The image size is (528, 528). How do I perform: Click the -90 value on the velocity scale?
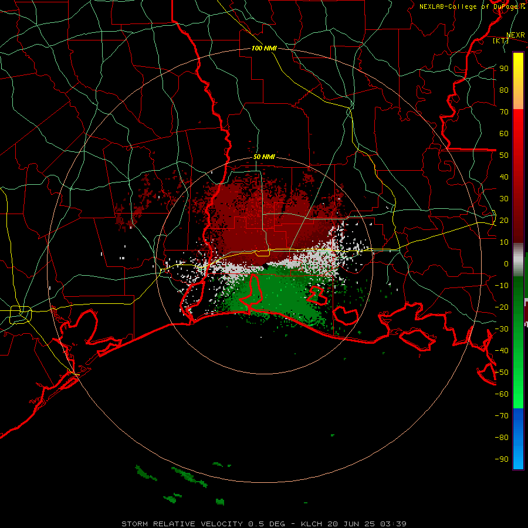pos(502,459)
